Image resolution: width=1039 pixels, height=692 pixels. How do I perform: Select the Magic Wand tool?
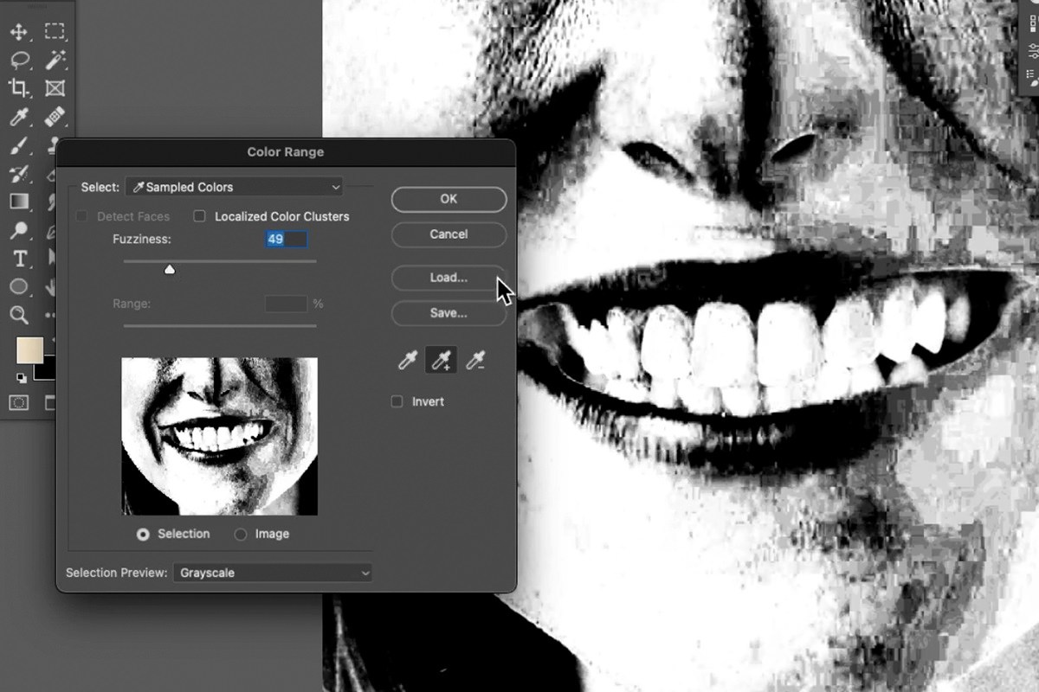click(x=55, y=60)
